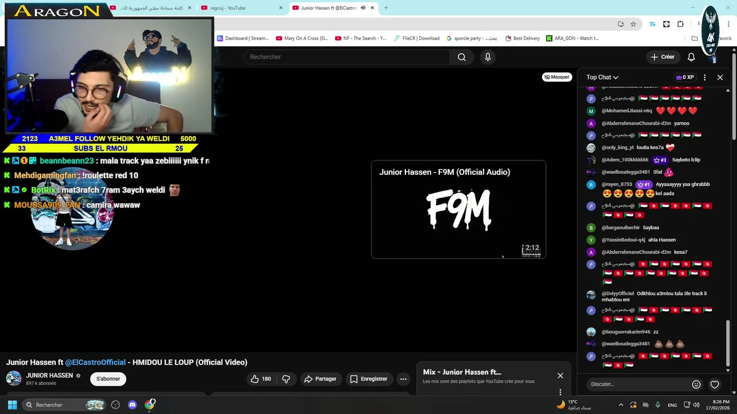Close the live chat panel
The width and height of the screenshot is (737, 414).
click(720, 77)
